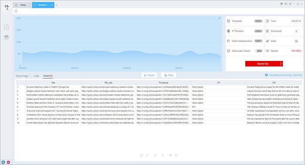Screen dimensions: 305x165
Task: Click the 'if anything went wrong' help link
Action: [x=285, y=75]
